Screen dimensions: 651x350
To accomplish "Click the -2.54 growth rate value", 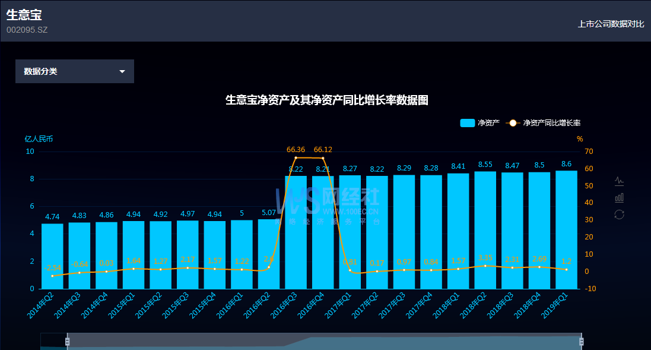I will tap(53, 268).
